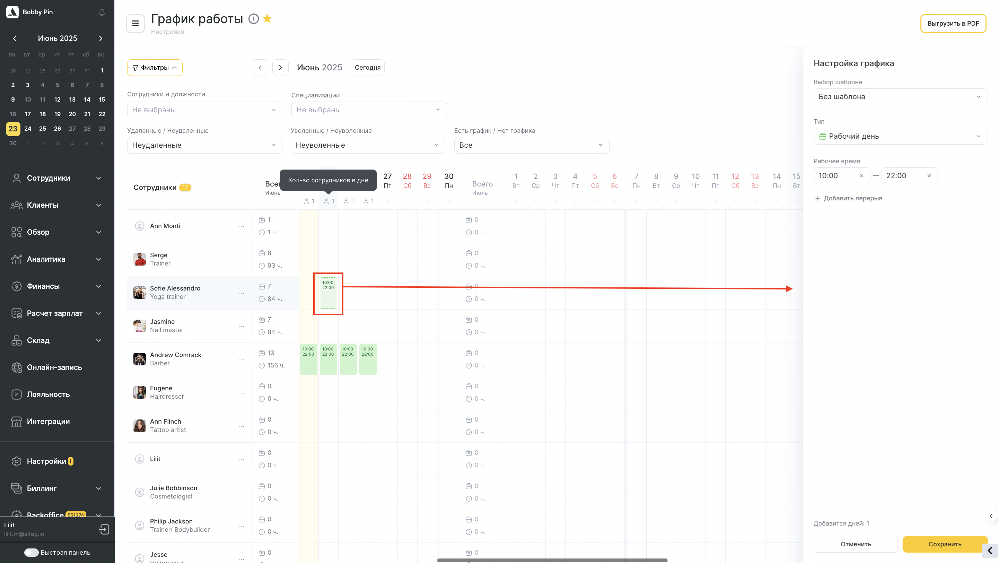The width and height of the screenshot is (998, 563).
Task: Click the Выгрузить в PDF button
Action: point(953,24)
